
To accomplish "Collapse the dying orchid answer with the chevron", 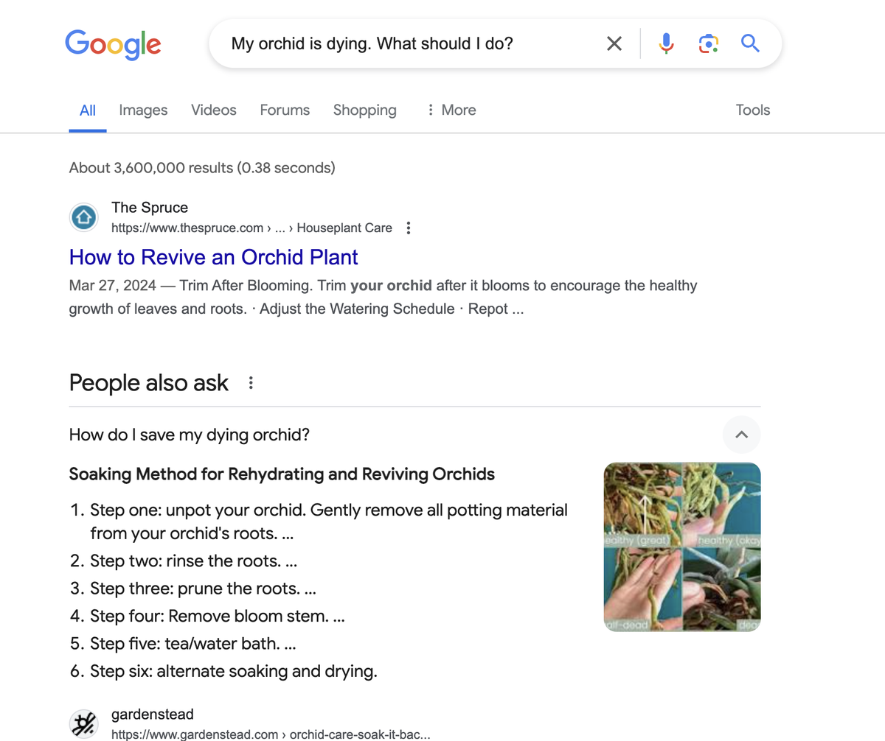I will (x=740, y=435).
